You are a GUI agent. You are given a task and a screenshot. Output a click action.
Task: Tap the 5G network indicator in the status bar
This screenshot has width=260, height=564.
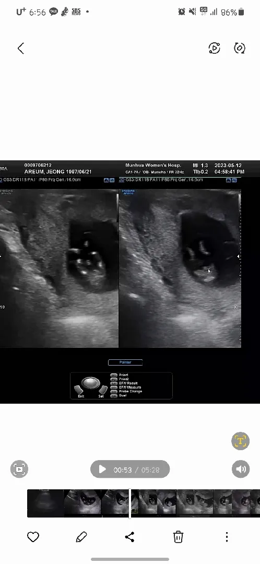click(x=204, y=12)
